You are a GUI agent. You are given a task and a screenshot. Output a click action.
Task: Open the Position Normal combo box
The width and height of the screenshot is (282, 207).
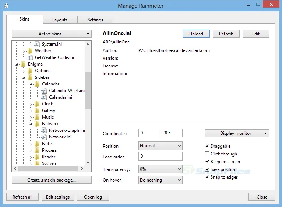[160, 146]
